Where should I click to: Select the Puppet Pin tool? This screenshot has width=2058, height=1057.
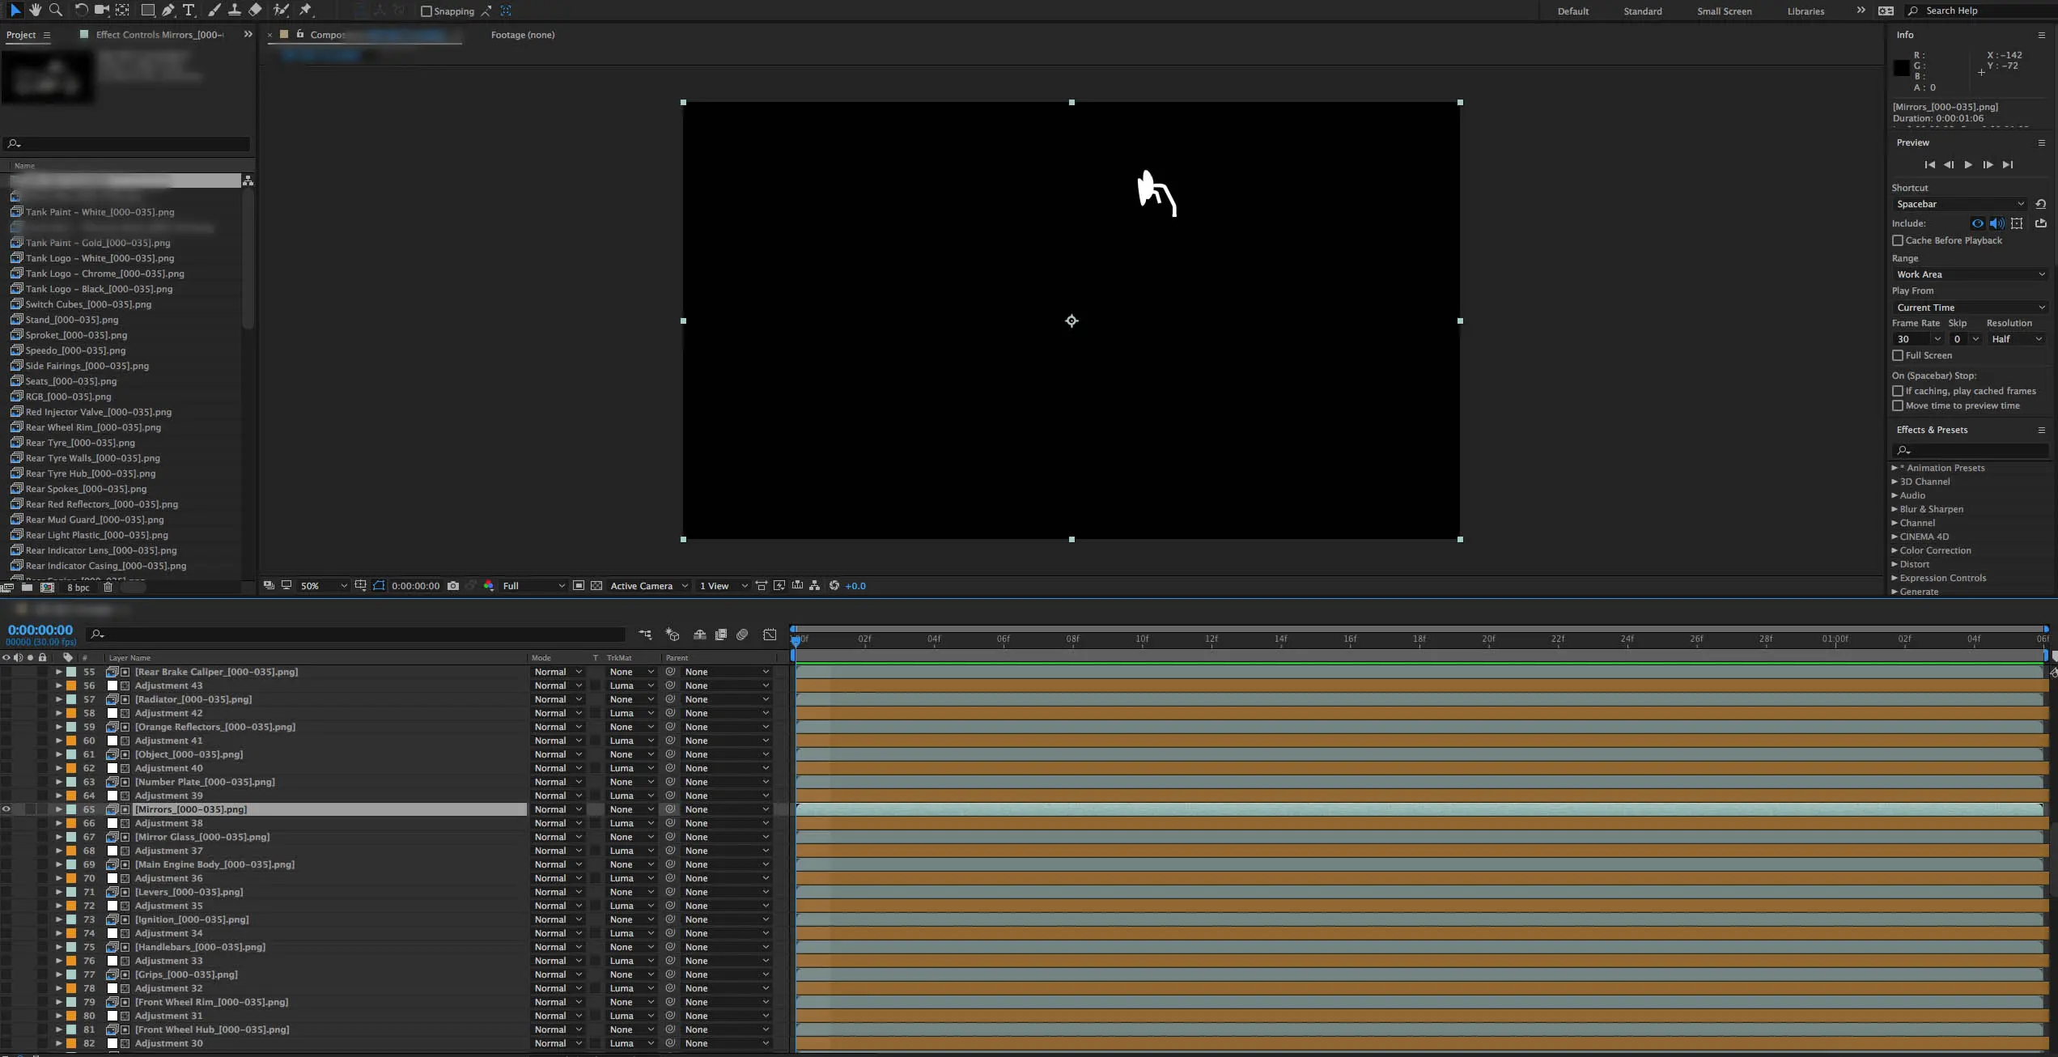point(305,10)
